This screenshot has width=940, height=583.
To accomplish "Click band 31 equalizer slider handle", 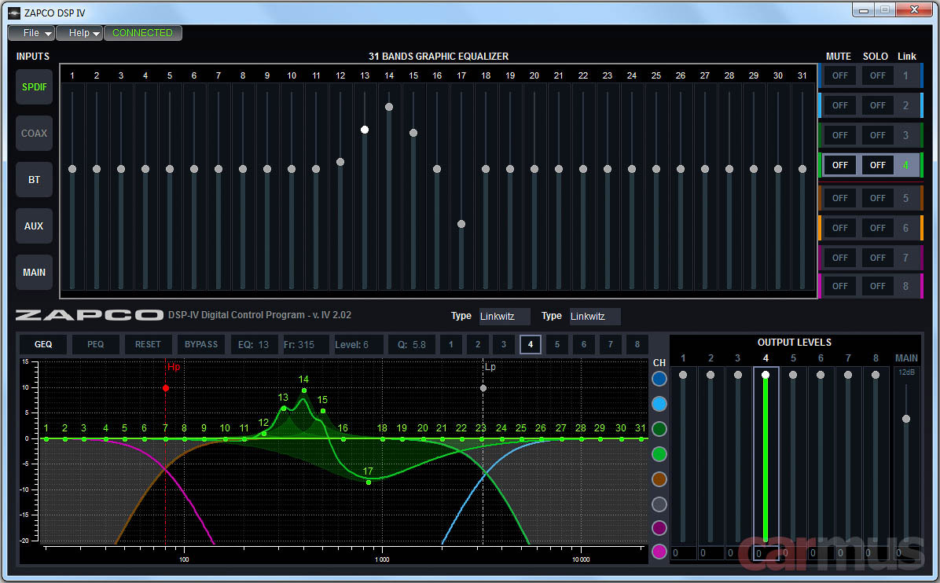I will click(x=802, y=169).
